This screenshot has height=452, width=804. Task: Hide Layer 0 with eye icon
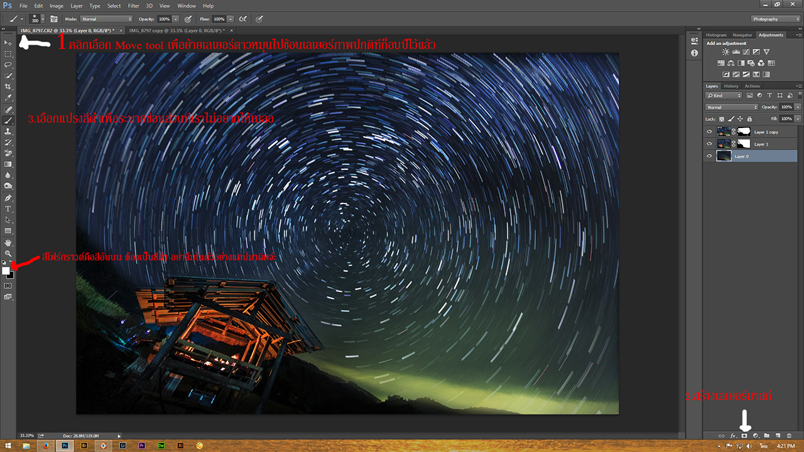tap(709, 156)
